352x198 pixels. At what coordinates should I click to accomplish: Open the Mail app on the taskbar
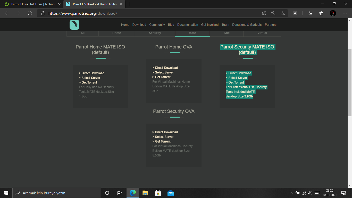click(x=170, y=193)
